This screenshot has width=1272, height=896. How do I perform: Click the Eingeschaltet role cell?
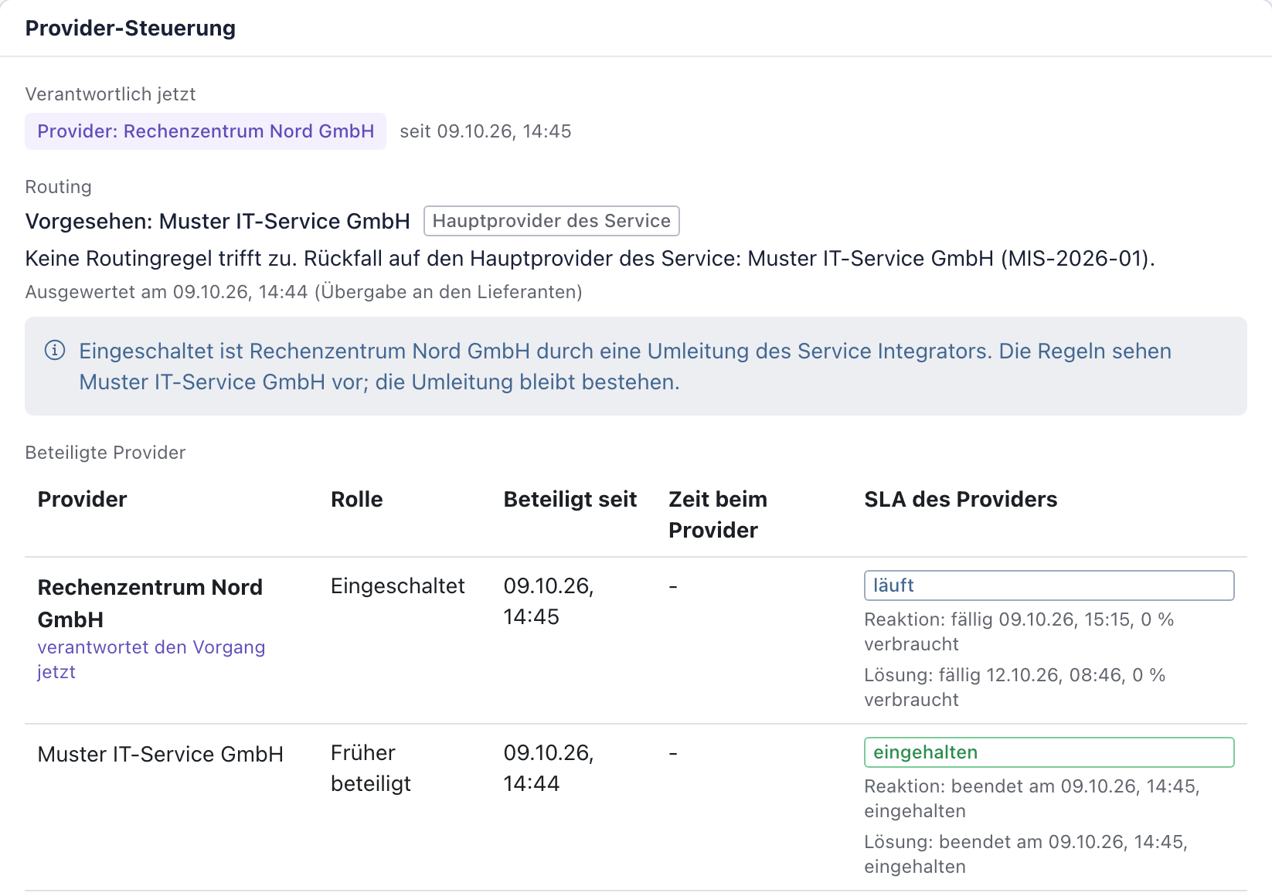point(398,586)
